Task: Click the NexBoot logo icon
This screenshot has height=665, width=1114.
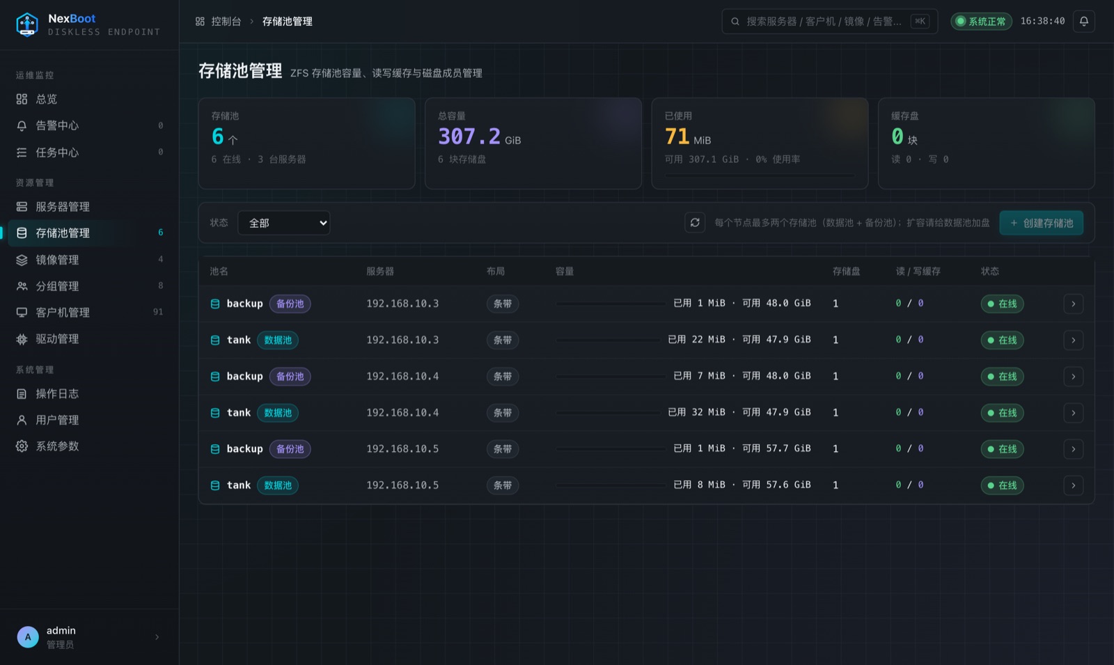Action: coord(27,25)
